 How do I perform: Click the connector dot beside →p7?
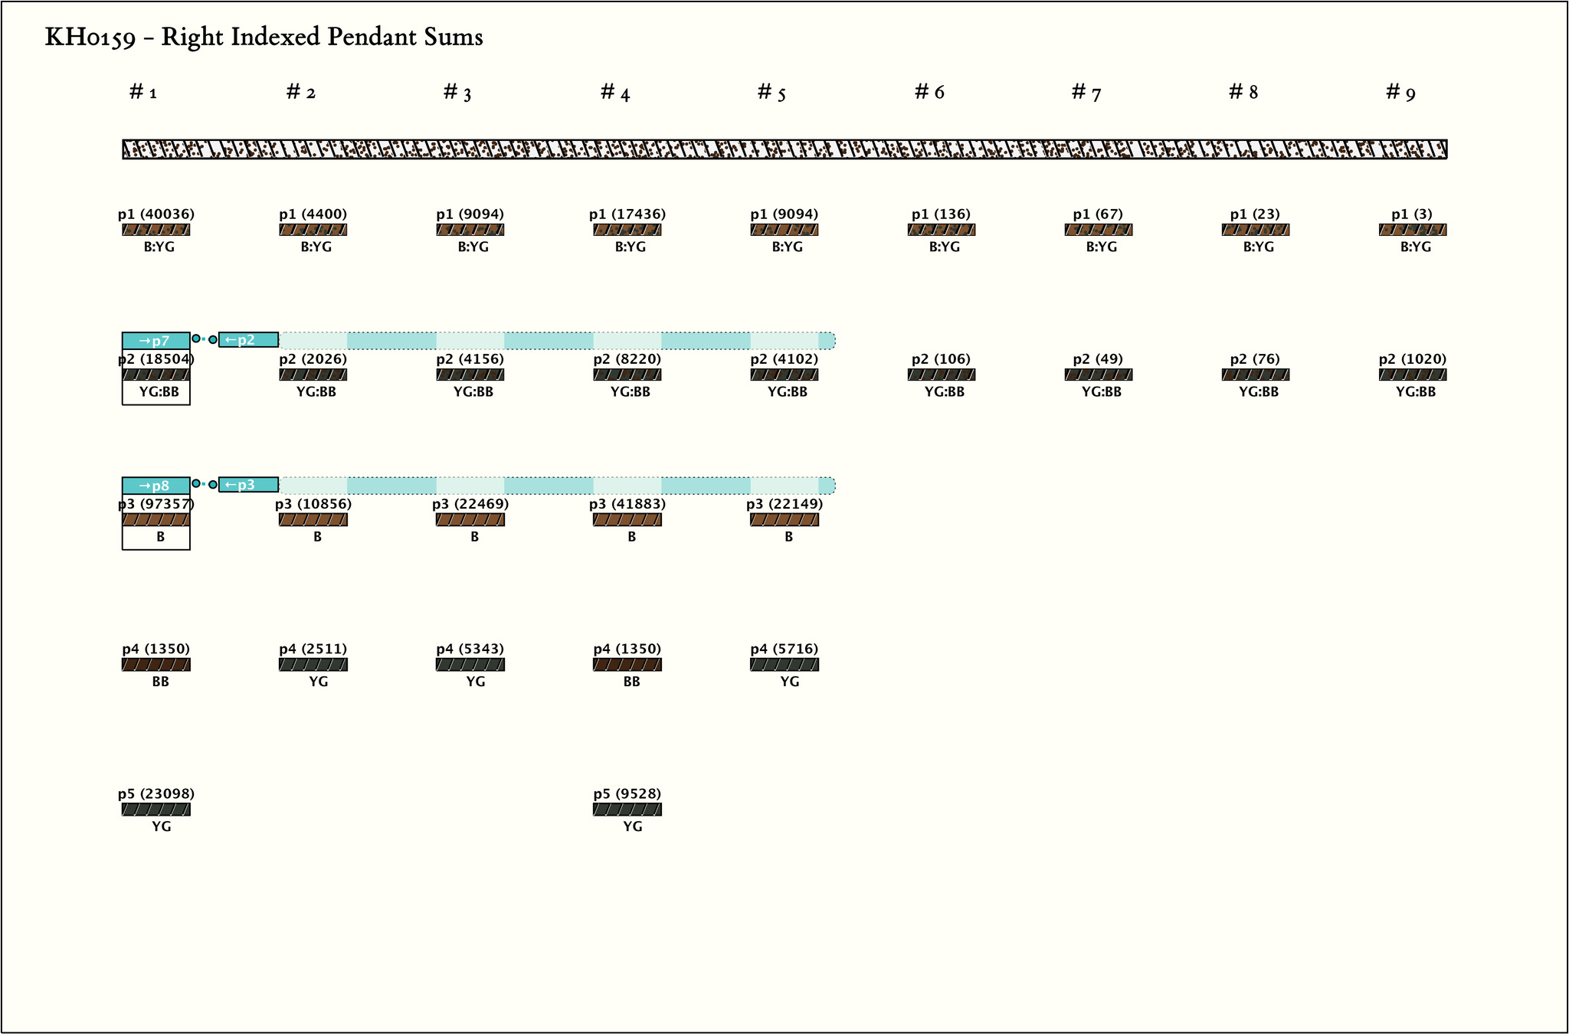(196, 339)
